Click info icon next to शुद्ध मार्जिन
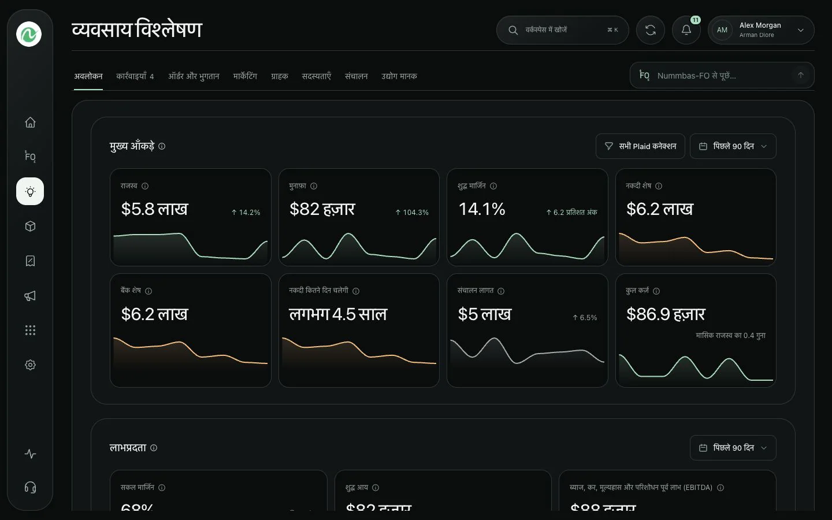The height and width of the screenshot is (520, 832). (493, 186)
